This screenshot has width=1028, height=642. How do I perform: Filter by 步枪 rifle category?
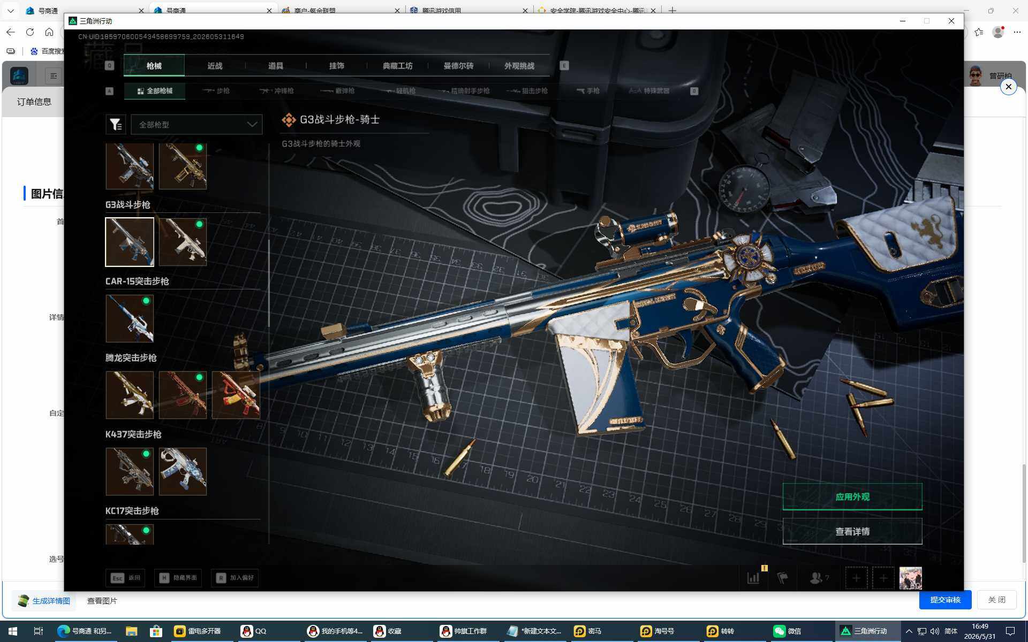click(216, 91)
